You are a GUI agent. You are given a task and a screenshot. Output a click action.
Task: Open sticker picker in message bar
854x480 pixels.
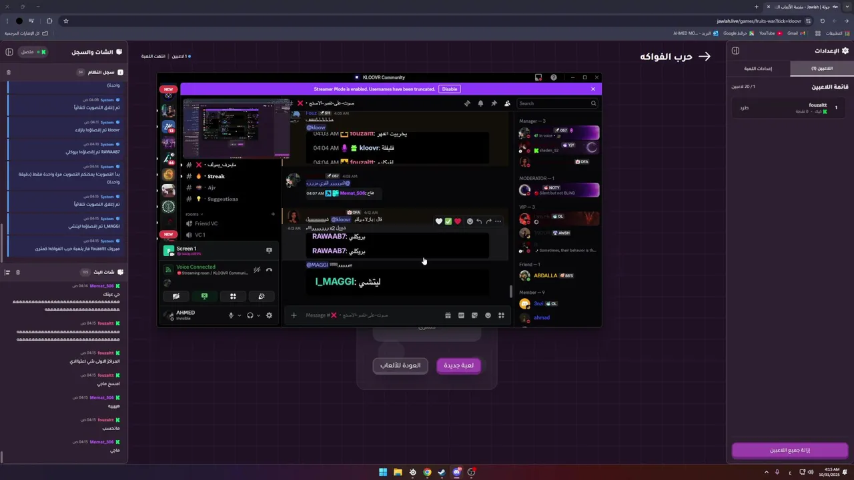click(474, 315)
